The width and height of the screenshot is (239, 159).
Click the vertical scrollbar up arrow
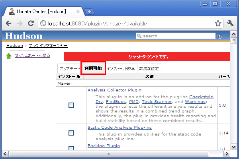(x=233, y=34)
